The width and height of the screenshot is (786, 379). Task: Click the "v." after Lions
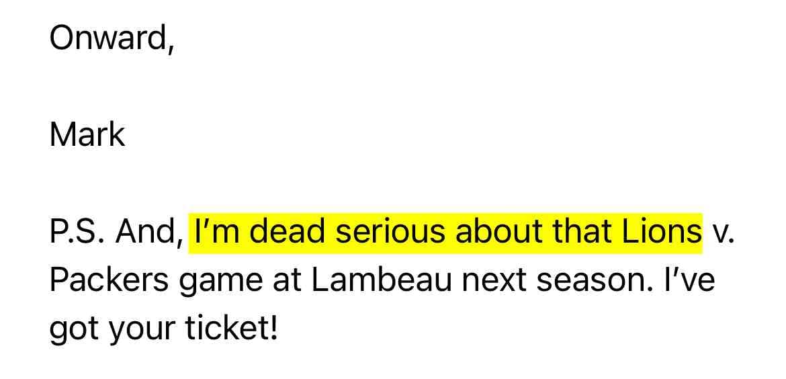click(x=719, y=233)
